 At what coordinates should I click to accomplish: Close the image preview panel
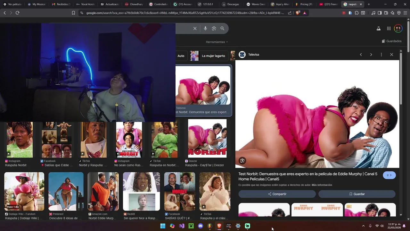[x=391, y=55]
